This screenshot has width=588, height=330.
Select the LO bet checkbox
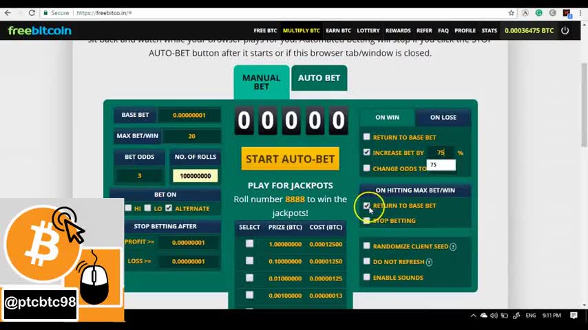(x=148, y=208)
